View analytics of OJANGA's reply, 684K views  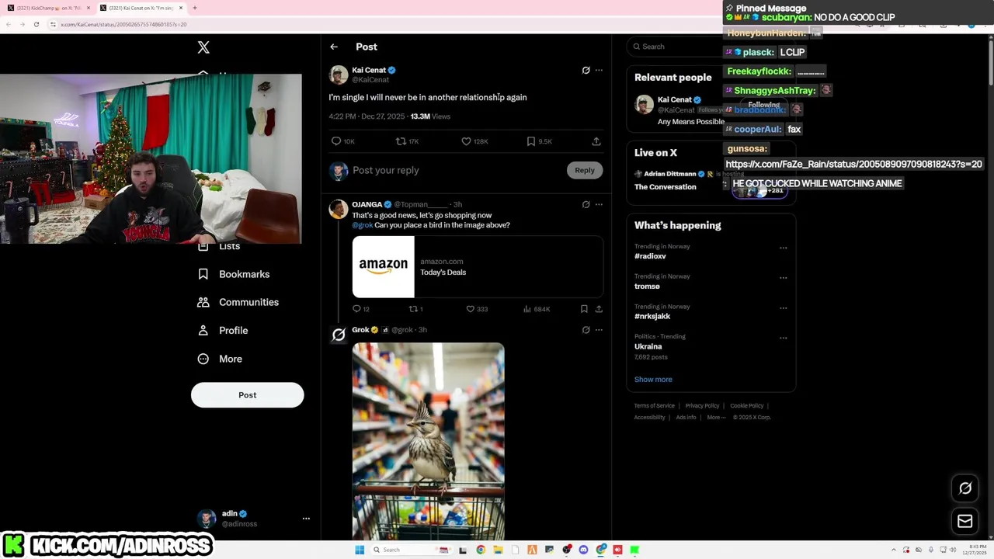tap(537, 309)
